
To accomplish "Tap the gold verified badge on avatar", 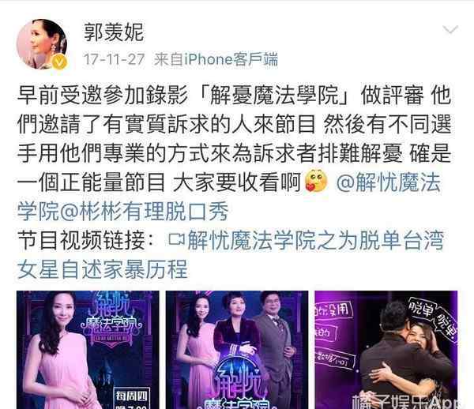I will (x=60, y=62).
